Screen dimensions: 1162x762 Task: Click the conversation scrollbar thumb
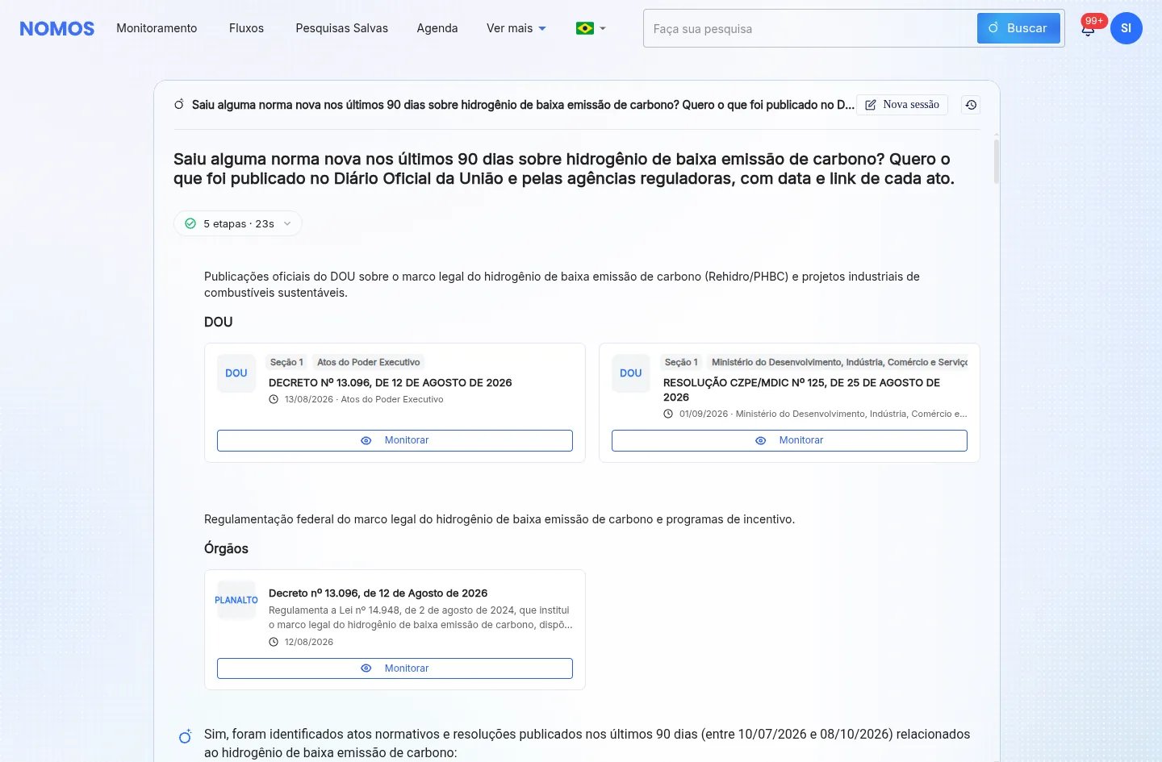[997, 160]
